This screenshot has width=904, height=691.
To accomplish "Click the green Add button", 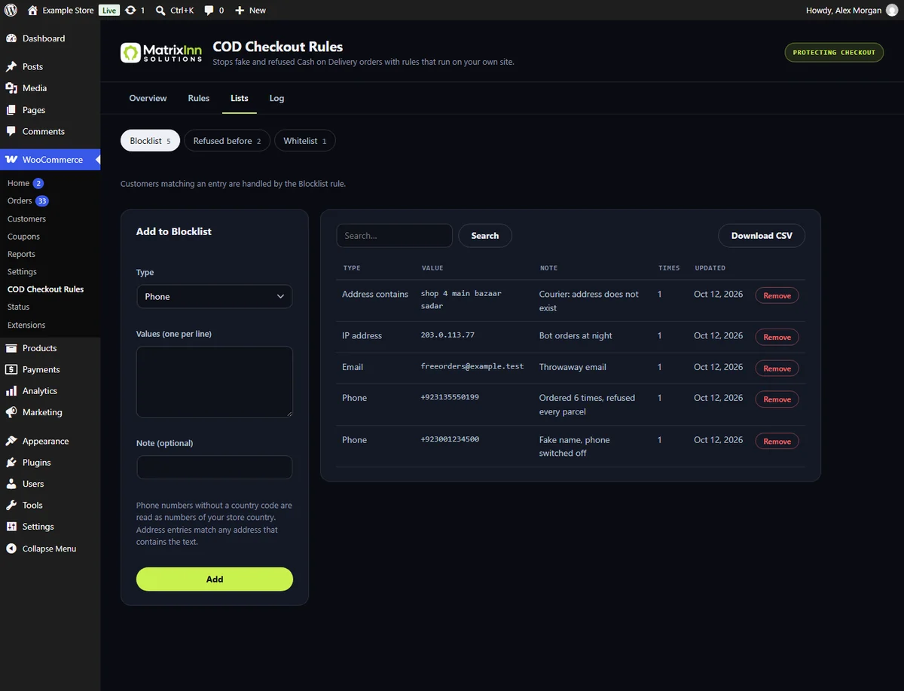I will coord(215,579).
